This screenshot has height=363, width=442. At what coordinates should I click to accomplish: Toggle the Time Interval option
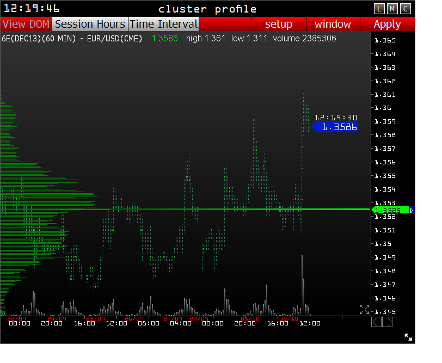coord(163,24)
